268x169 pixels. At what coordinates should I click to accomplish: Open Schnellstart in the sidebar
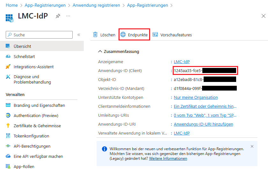point(24,56)
